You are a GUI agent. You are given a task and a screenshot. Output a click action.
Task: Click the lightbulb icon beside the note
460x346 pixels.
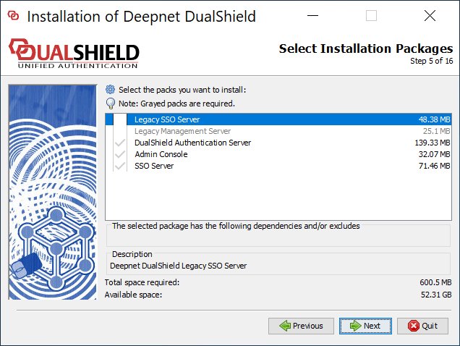(111, 104)
